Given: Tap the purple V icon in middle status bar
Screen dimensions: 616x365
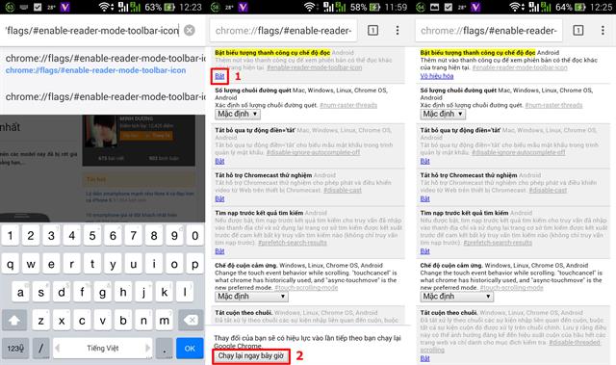Looking at the screenshot, I should [244, 7].
